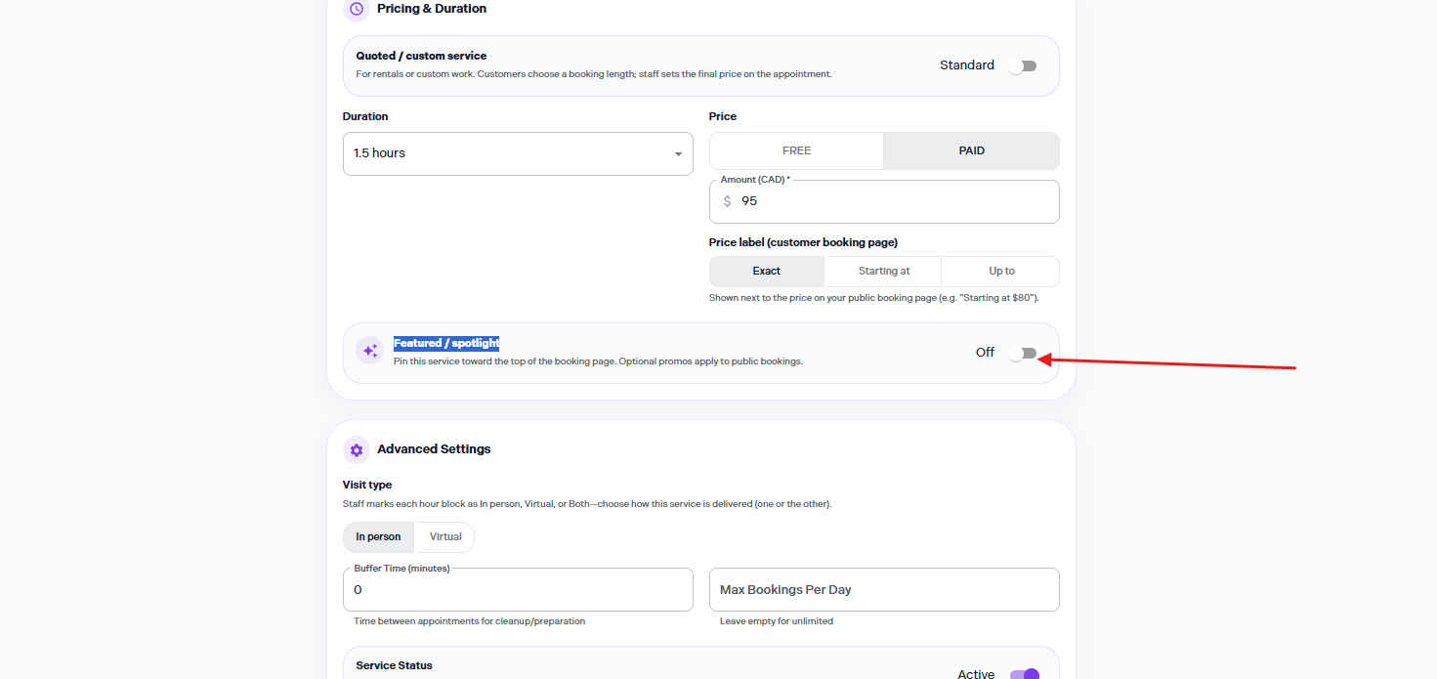Click the Visit type label
The height and width of the screenshot is (679, 1437).
(367, 485)
